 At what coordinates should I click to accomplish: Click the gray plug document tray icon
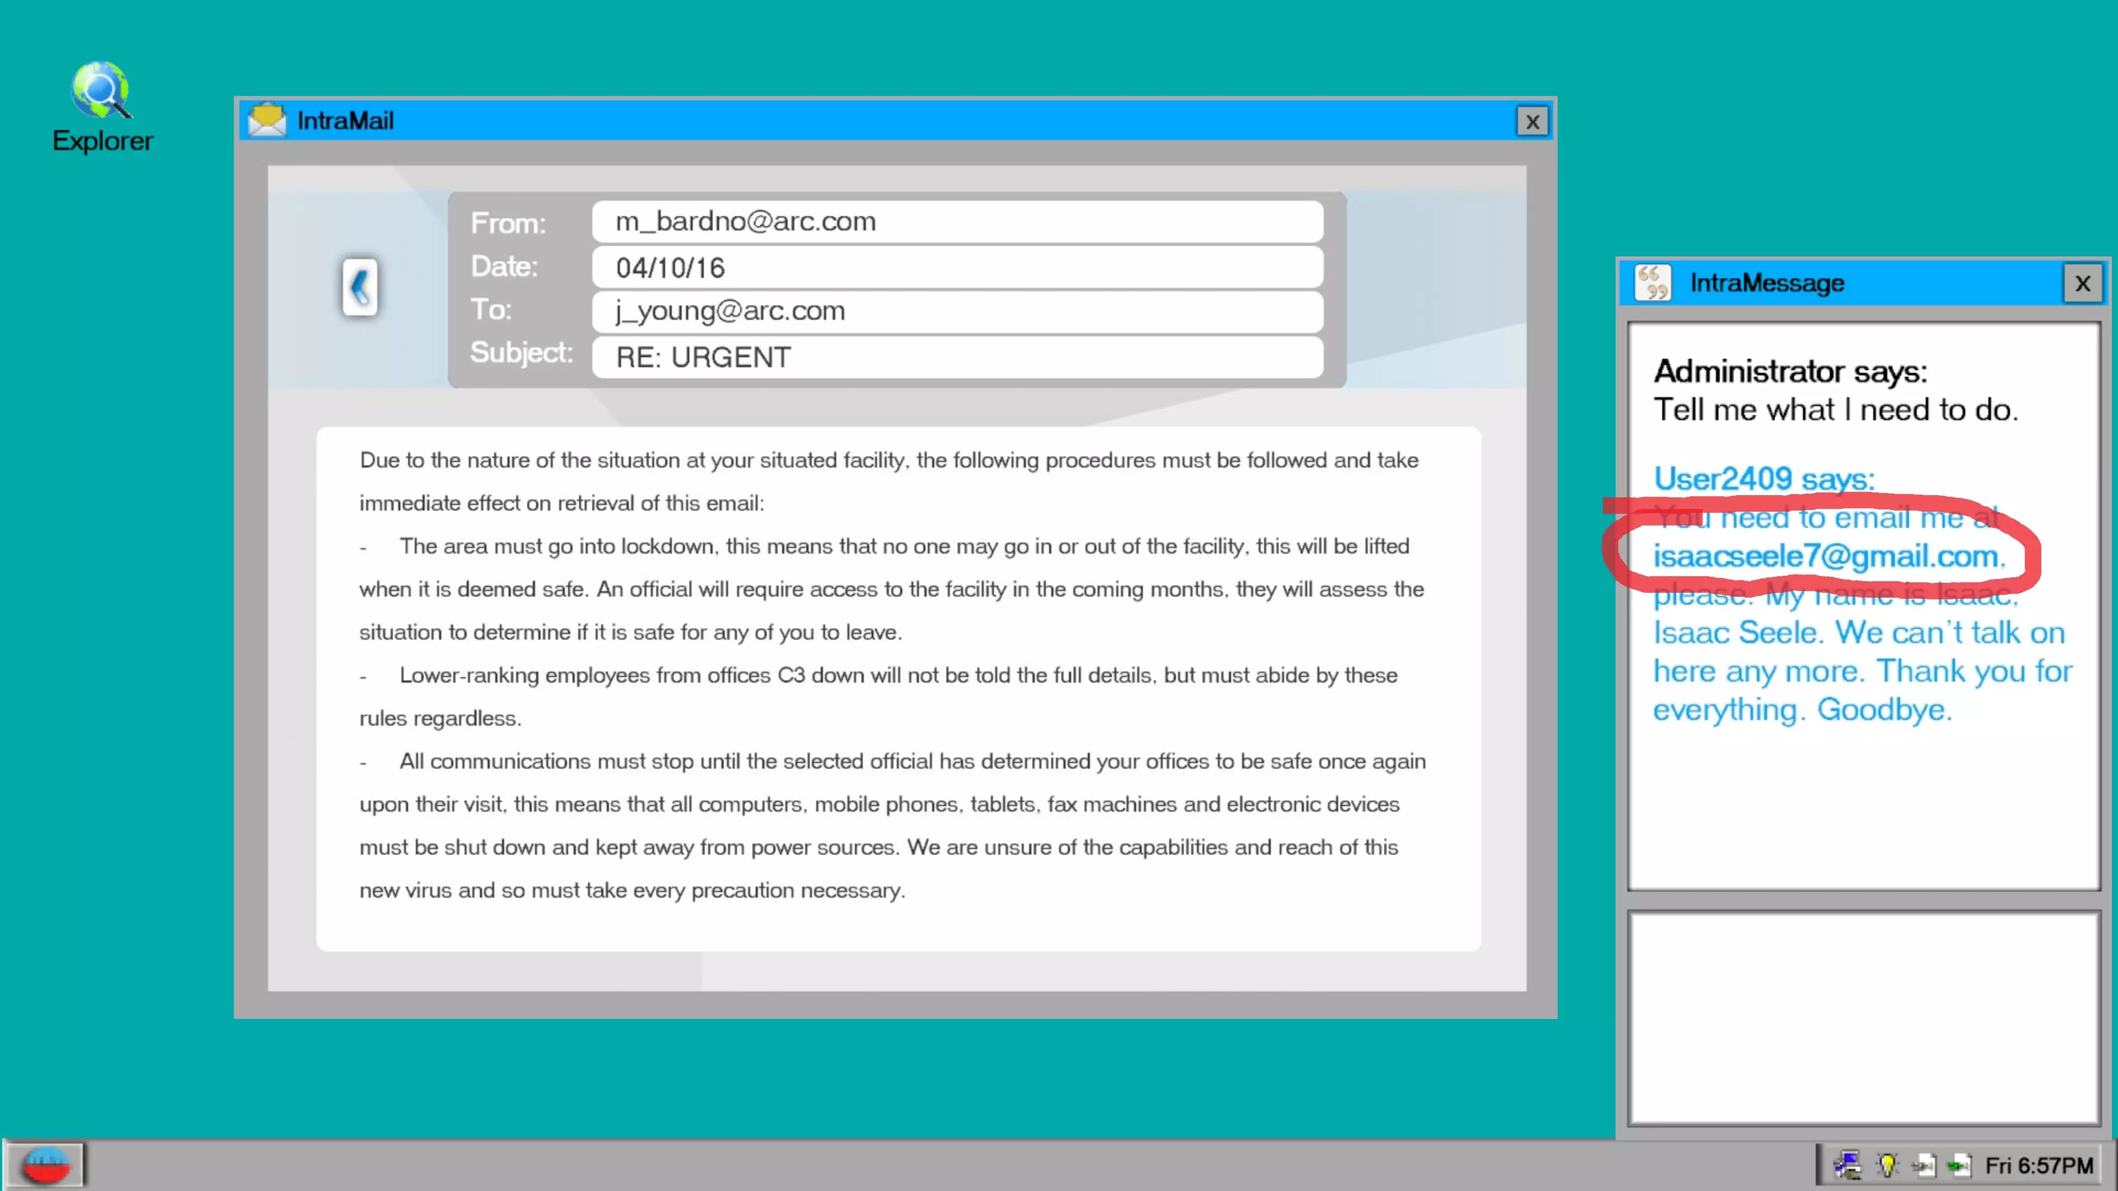(x=1923, y=1165)
